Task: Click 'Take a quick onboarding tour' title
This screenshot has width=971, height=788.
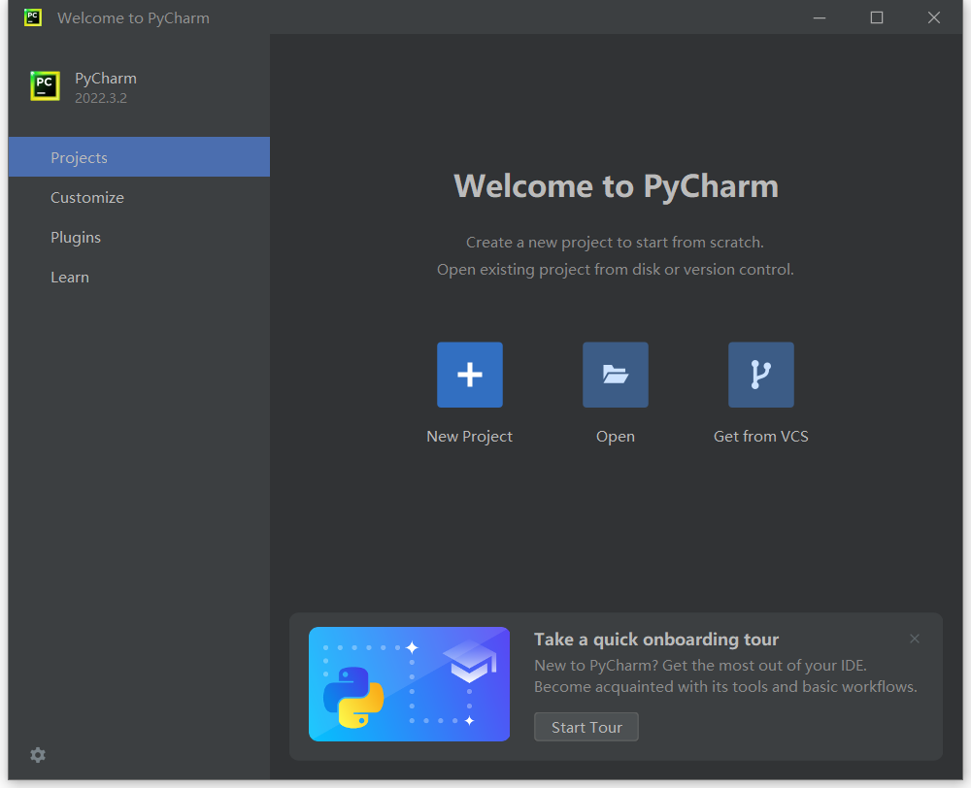Action: 656,640
